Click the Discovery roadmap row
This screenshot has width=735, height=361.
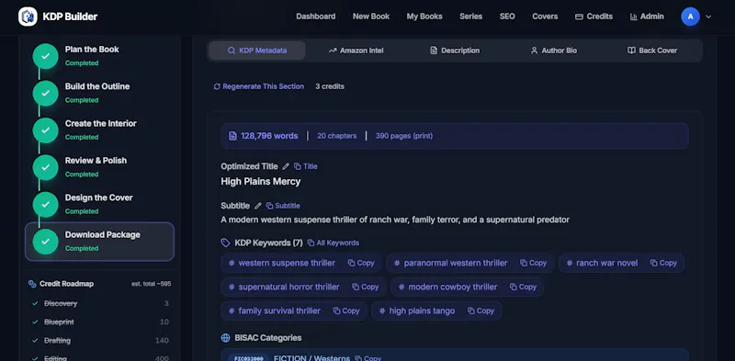pos(100,303)
